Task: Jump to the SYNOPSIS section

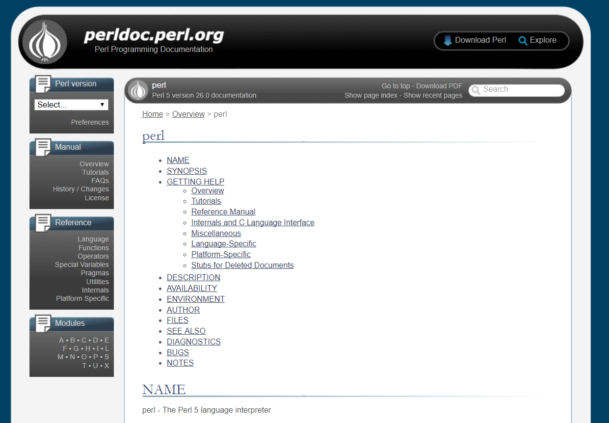Action: click(186, 171)
